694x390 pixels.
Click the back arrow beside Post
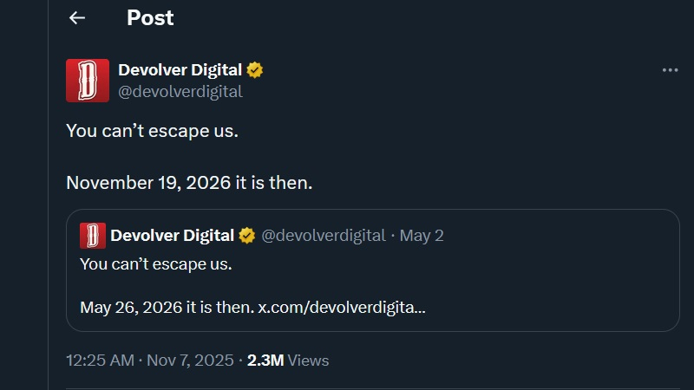tap(77, 18)
